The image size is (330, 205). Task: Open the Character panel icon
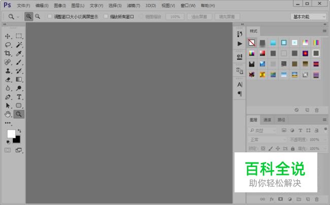[x=240, y=85]
